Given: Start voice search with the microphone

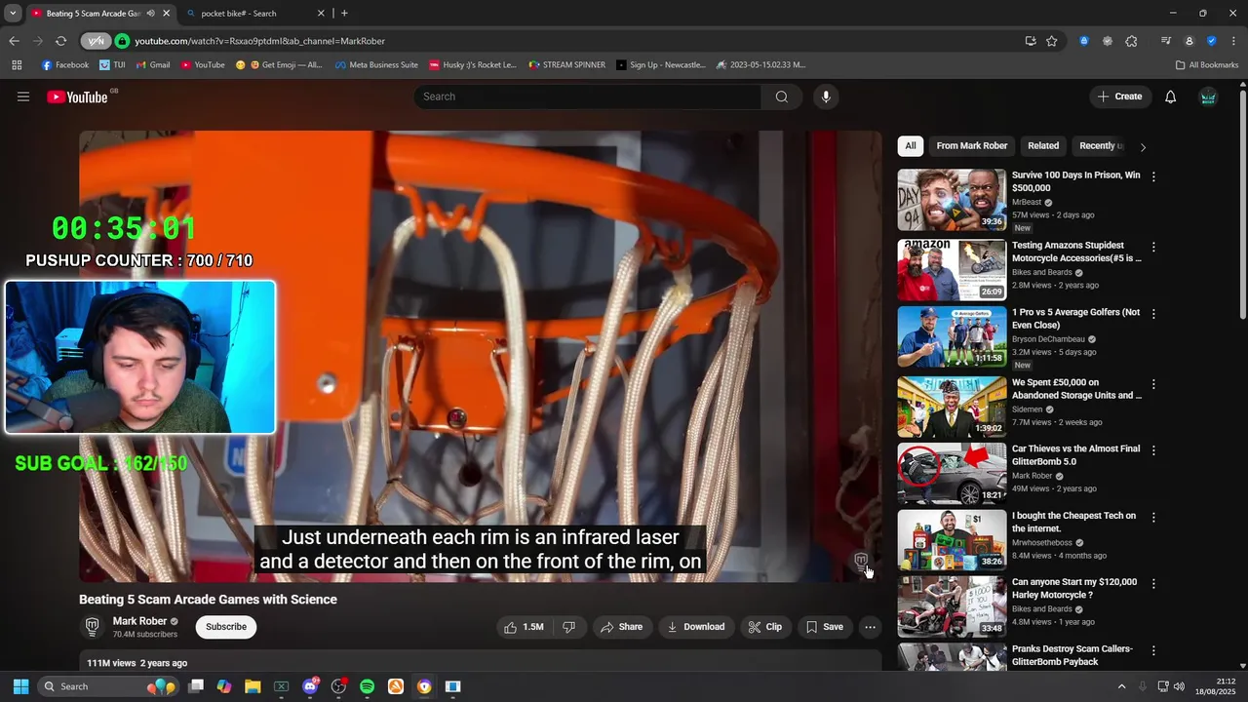Looking at the screenshot, I should coord(826,97).
